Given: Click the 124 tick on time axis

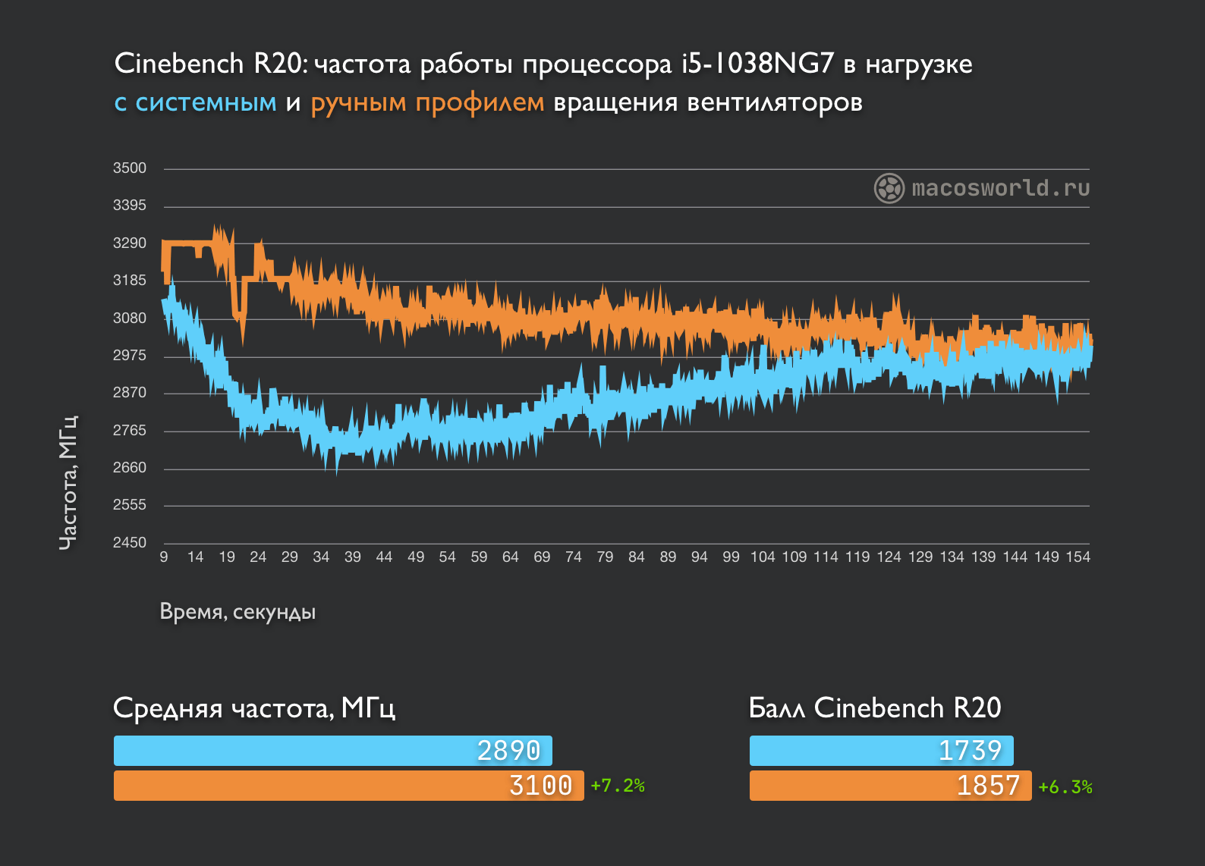Looking at the screenshot, I should coord(889,557).
